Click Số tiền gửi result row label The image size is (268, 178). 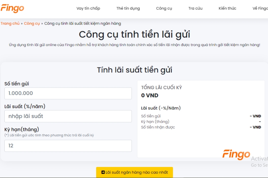[x=151, y=116]
